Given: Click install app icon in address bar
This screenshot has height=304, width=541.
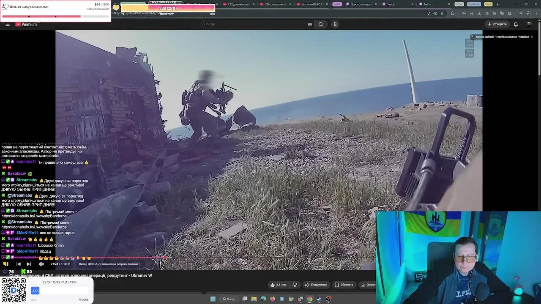Looking at the screenshot, I should 429,13.
